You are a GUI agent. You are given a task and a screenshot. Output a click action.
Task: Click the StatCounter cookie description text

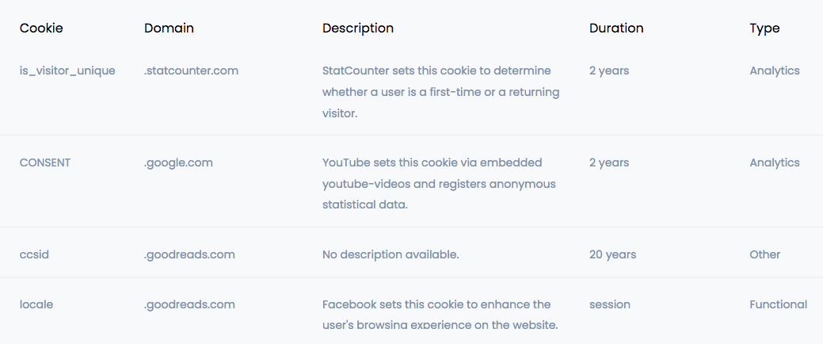[441, 92]
